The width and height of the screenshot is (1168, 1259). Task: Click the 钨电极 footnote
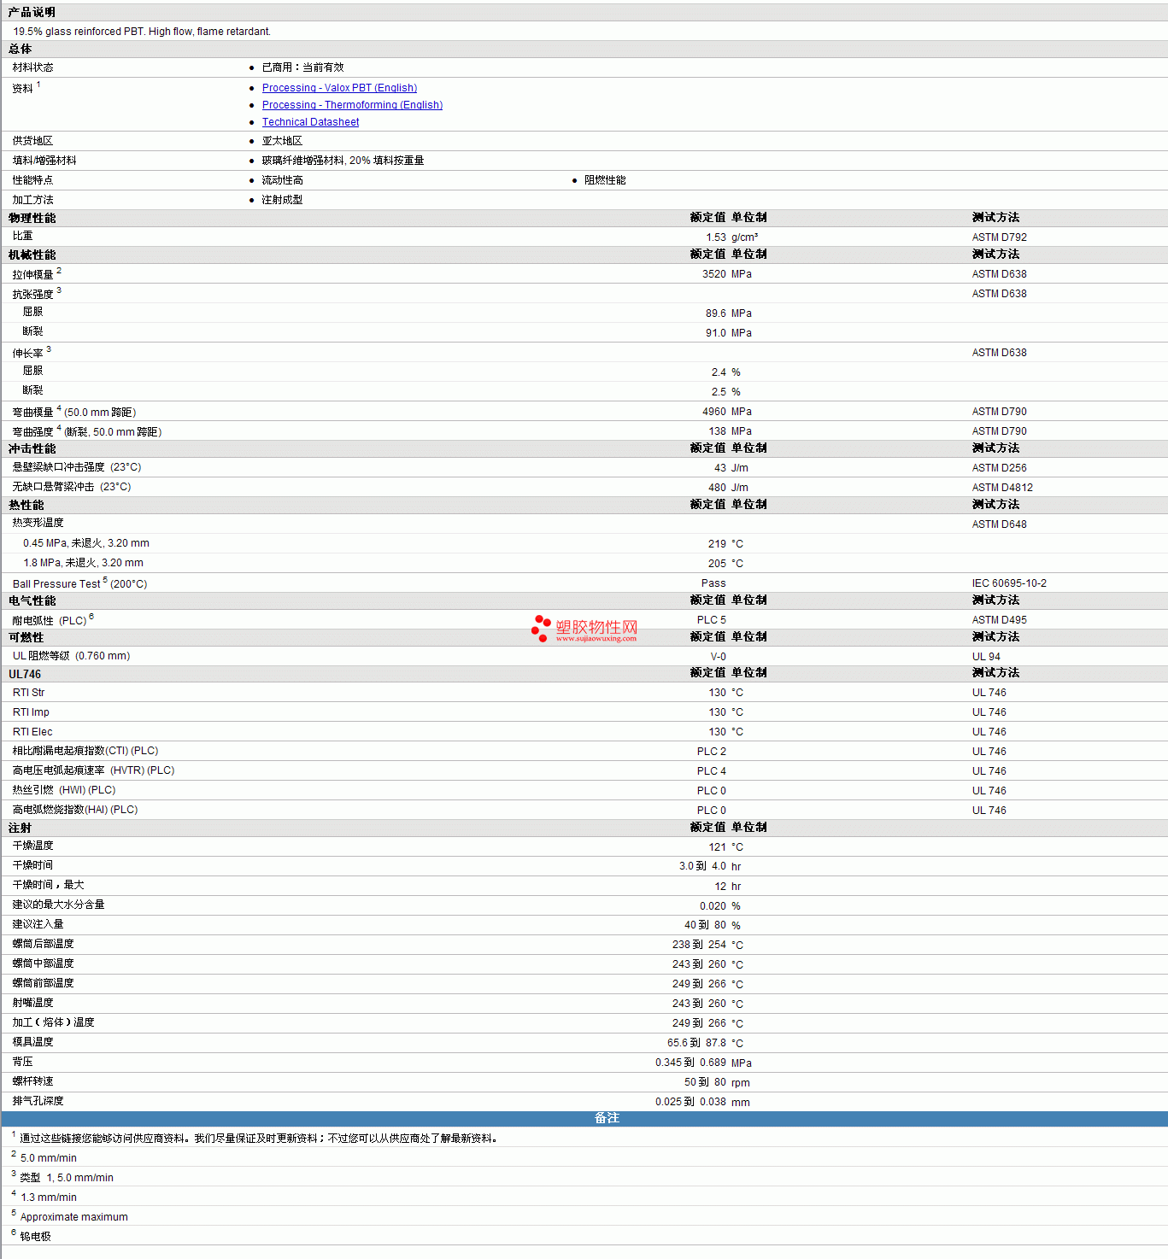36,1237
